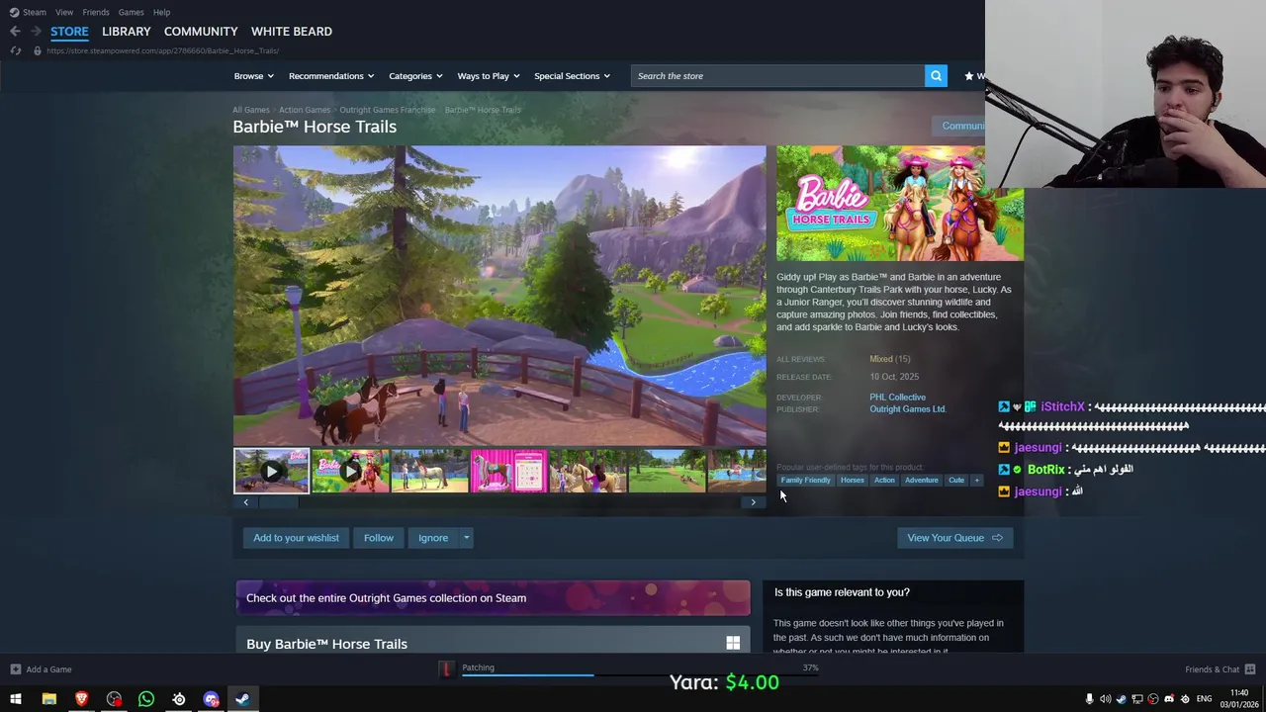
Task: Click the microphone icon in system tray
Action: (1089, 699)
